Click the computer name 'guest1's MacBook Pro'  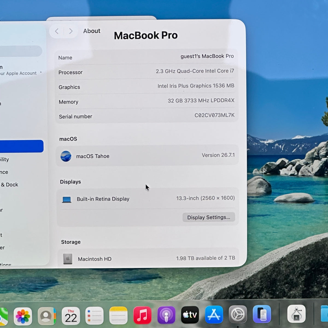pyautogui.click(x=207, y=56)
